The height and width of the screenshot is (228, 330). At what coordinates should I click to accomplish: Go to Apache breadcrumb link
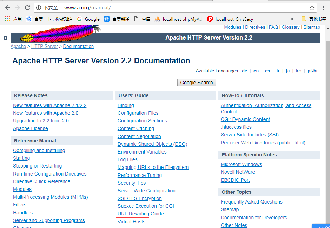tap(18, 46)
